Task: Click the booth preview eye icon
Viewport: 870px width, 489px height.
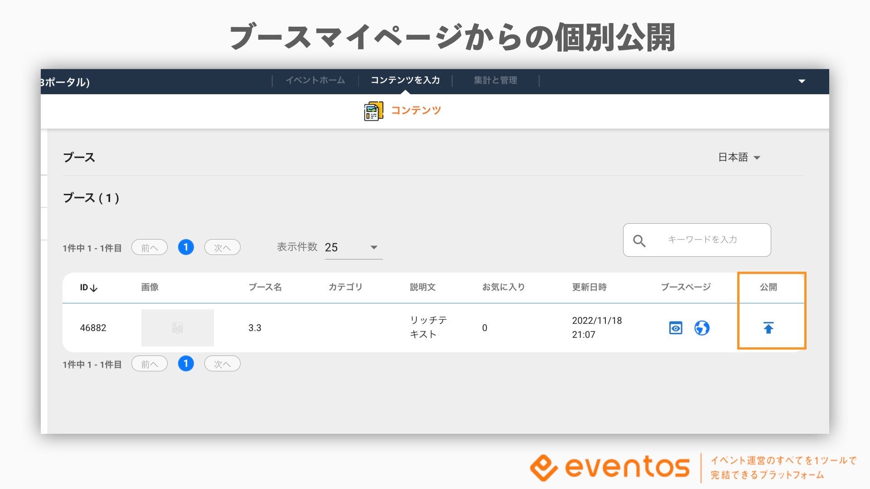Action: coord(675,328)
